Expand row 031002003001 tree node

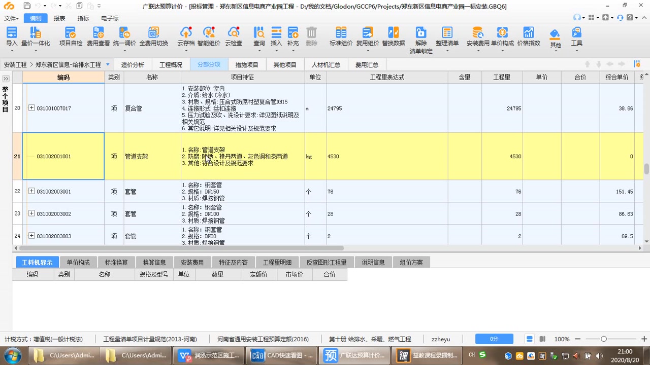[31, 191]
